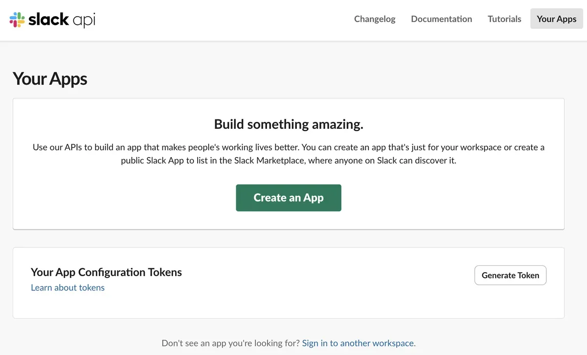This screenshot has height=355, width=587.
Task: Go to Tutorials
Action: (x=504, y=19)
